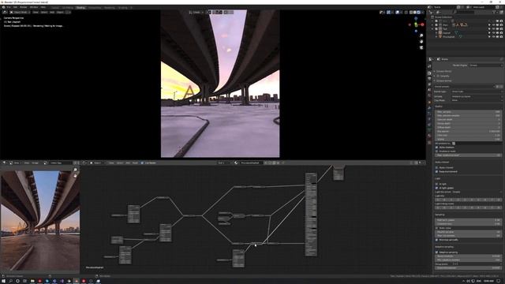Viewport: 505px width, 284px height.
Task: Toggle Alpha shadows checkbox
Action: 436,148
